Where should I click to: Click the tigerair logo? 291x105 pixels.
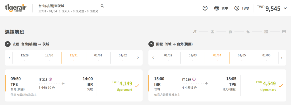(x=16, y=8)
